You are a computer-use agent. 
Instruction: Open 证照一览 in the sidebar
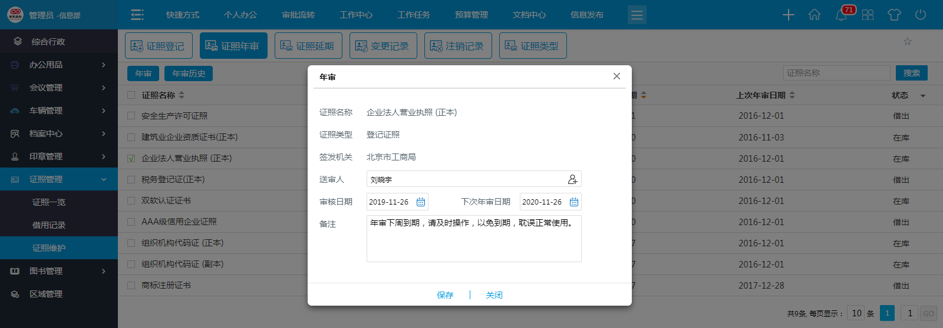point(49,202)
